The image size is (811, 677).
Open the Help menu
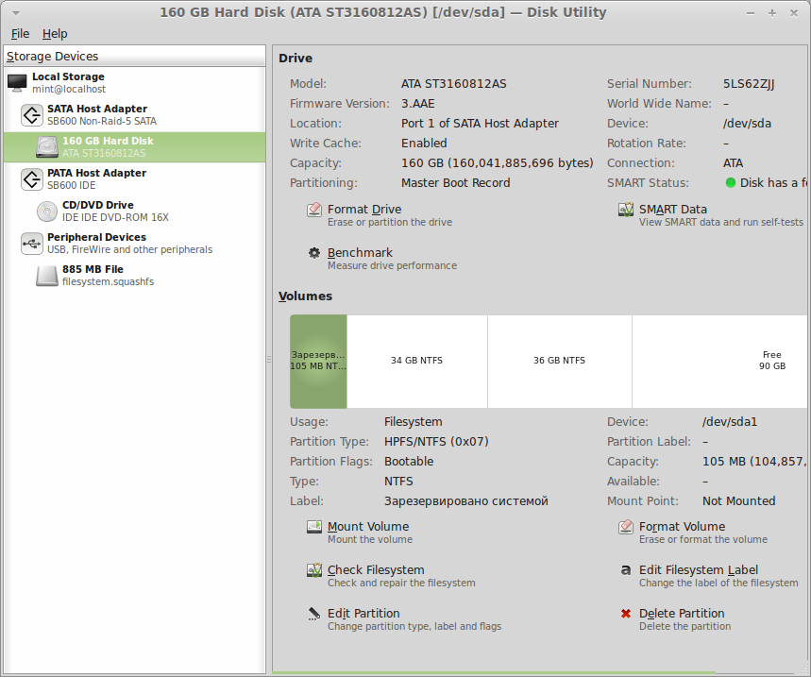(55, 34)
